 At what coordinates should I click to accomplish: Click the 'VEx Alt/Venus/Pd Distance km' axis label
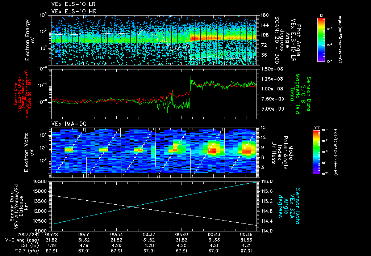point(18,206)
